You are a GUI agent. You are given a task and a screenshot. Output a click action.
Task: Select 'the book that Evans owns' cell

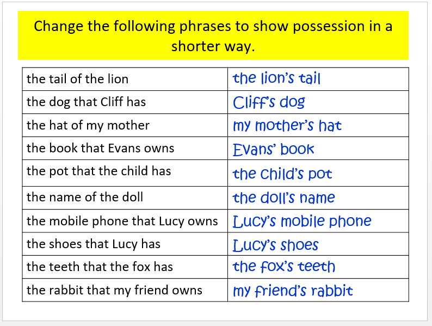coord(100,148)
